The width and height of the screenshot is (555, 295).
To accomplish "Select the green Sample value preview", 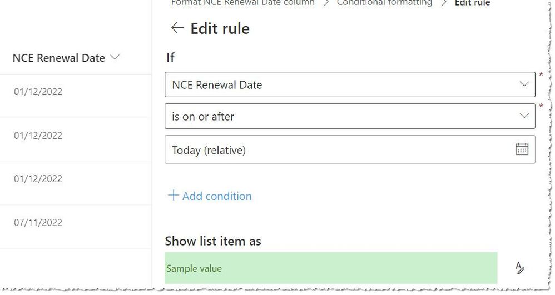I will (331, 268).
